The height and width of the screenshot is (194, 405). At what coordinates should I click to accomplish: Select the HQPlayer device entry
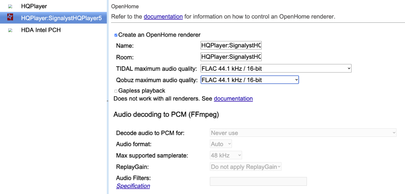click(53, 6)
